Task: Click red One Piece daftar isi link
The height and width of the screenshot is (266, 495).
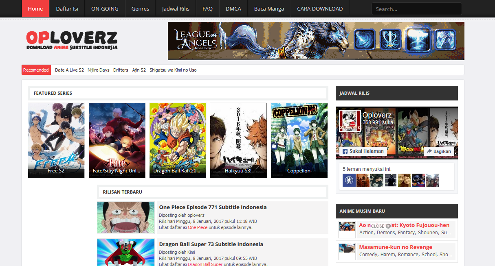Action: tap(198, 227)
